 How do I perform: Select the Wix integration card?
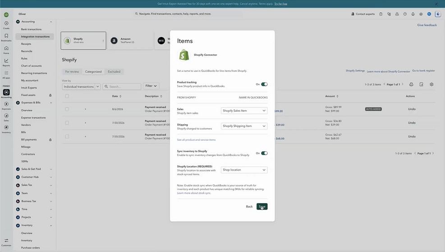[163, 41]
